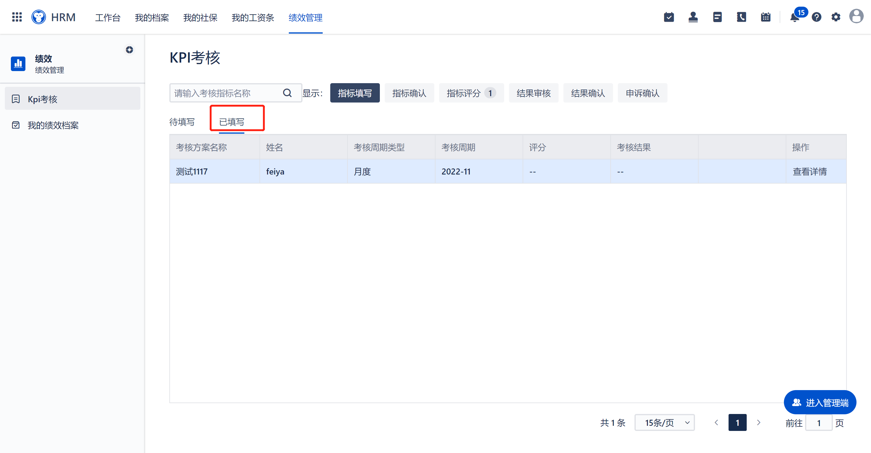Screen dimensions: 871x453
Task: Click the KPI考核 page title
Action: 195,57
